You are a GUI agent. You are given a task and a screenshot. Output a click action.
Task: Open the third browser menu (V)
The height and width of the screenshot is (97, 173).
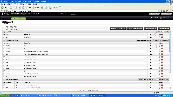16,4
